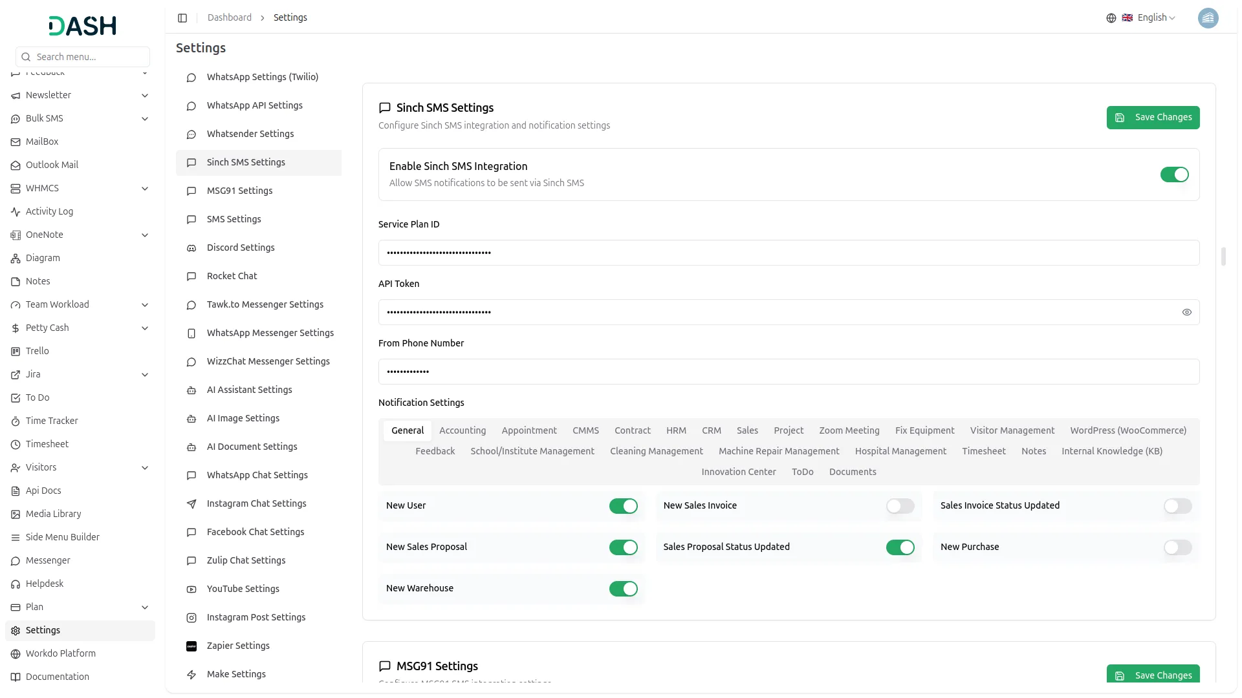Click the page vertical scrollbar thumb

tap(1223, 257)
